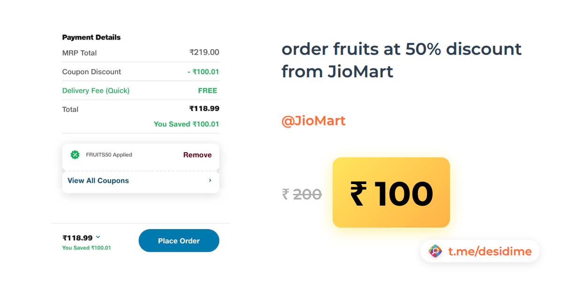Screen dimensions: 563x281
Task: Expand the ₹118.99 total dropdown arrow
Action: [98, 237]
